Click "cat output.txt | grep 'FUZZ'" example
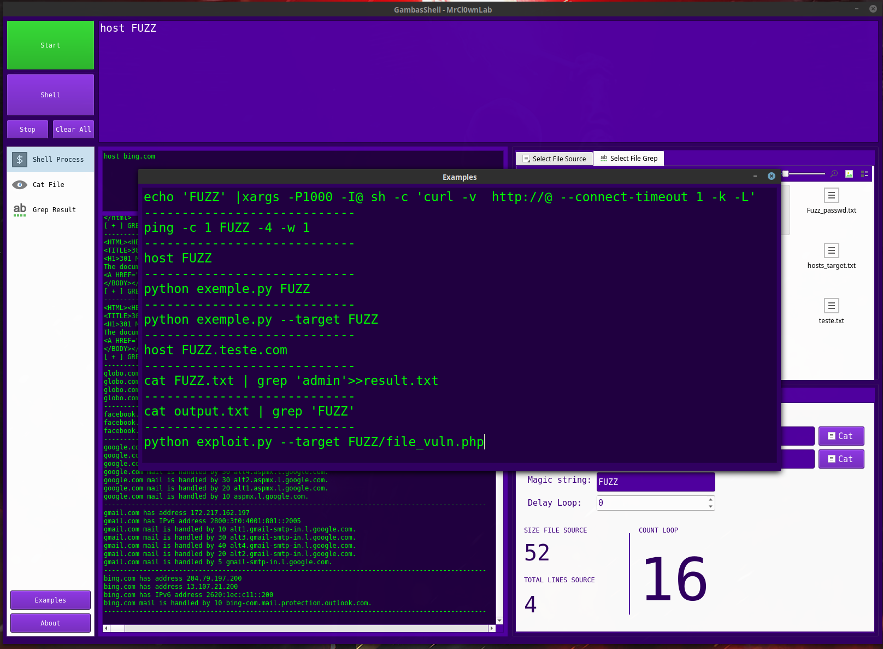This screenshot has width=883, height=649. point(249,411)
